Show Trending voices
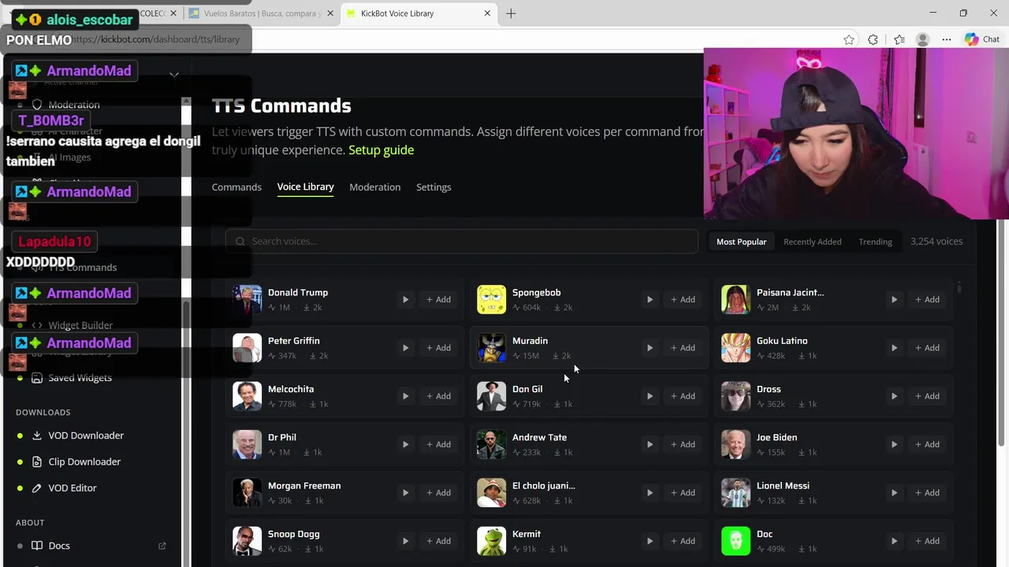1009x567 pixels. click(875, 242)
